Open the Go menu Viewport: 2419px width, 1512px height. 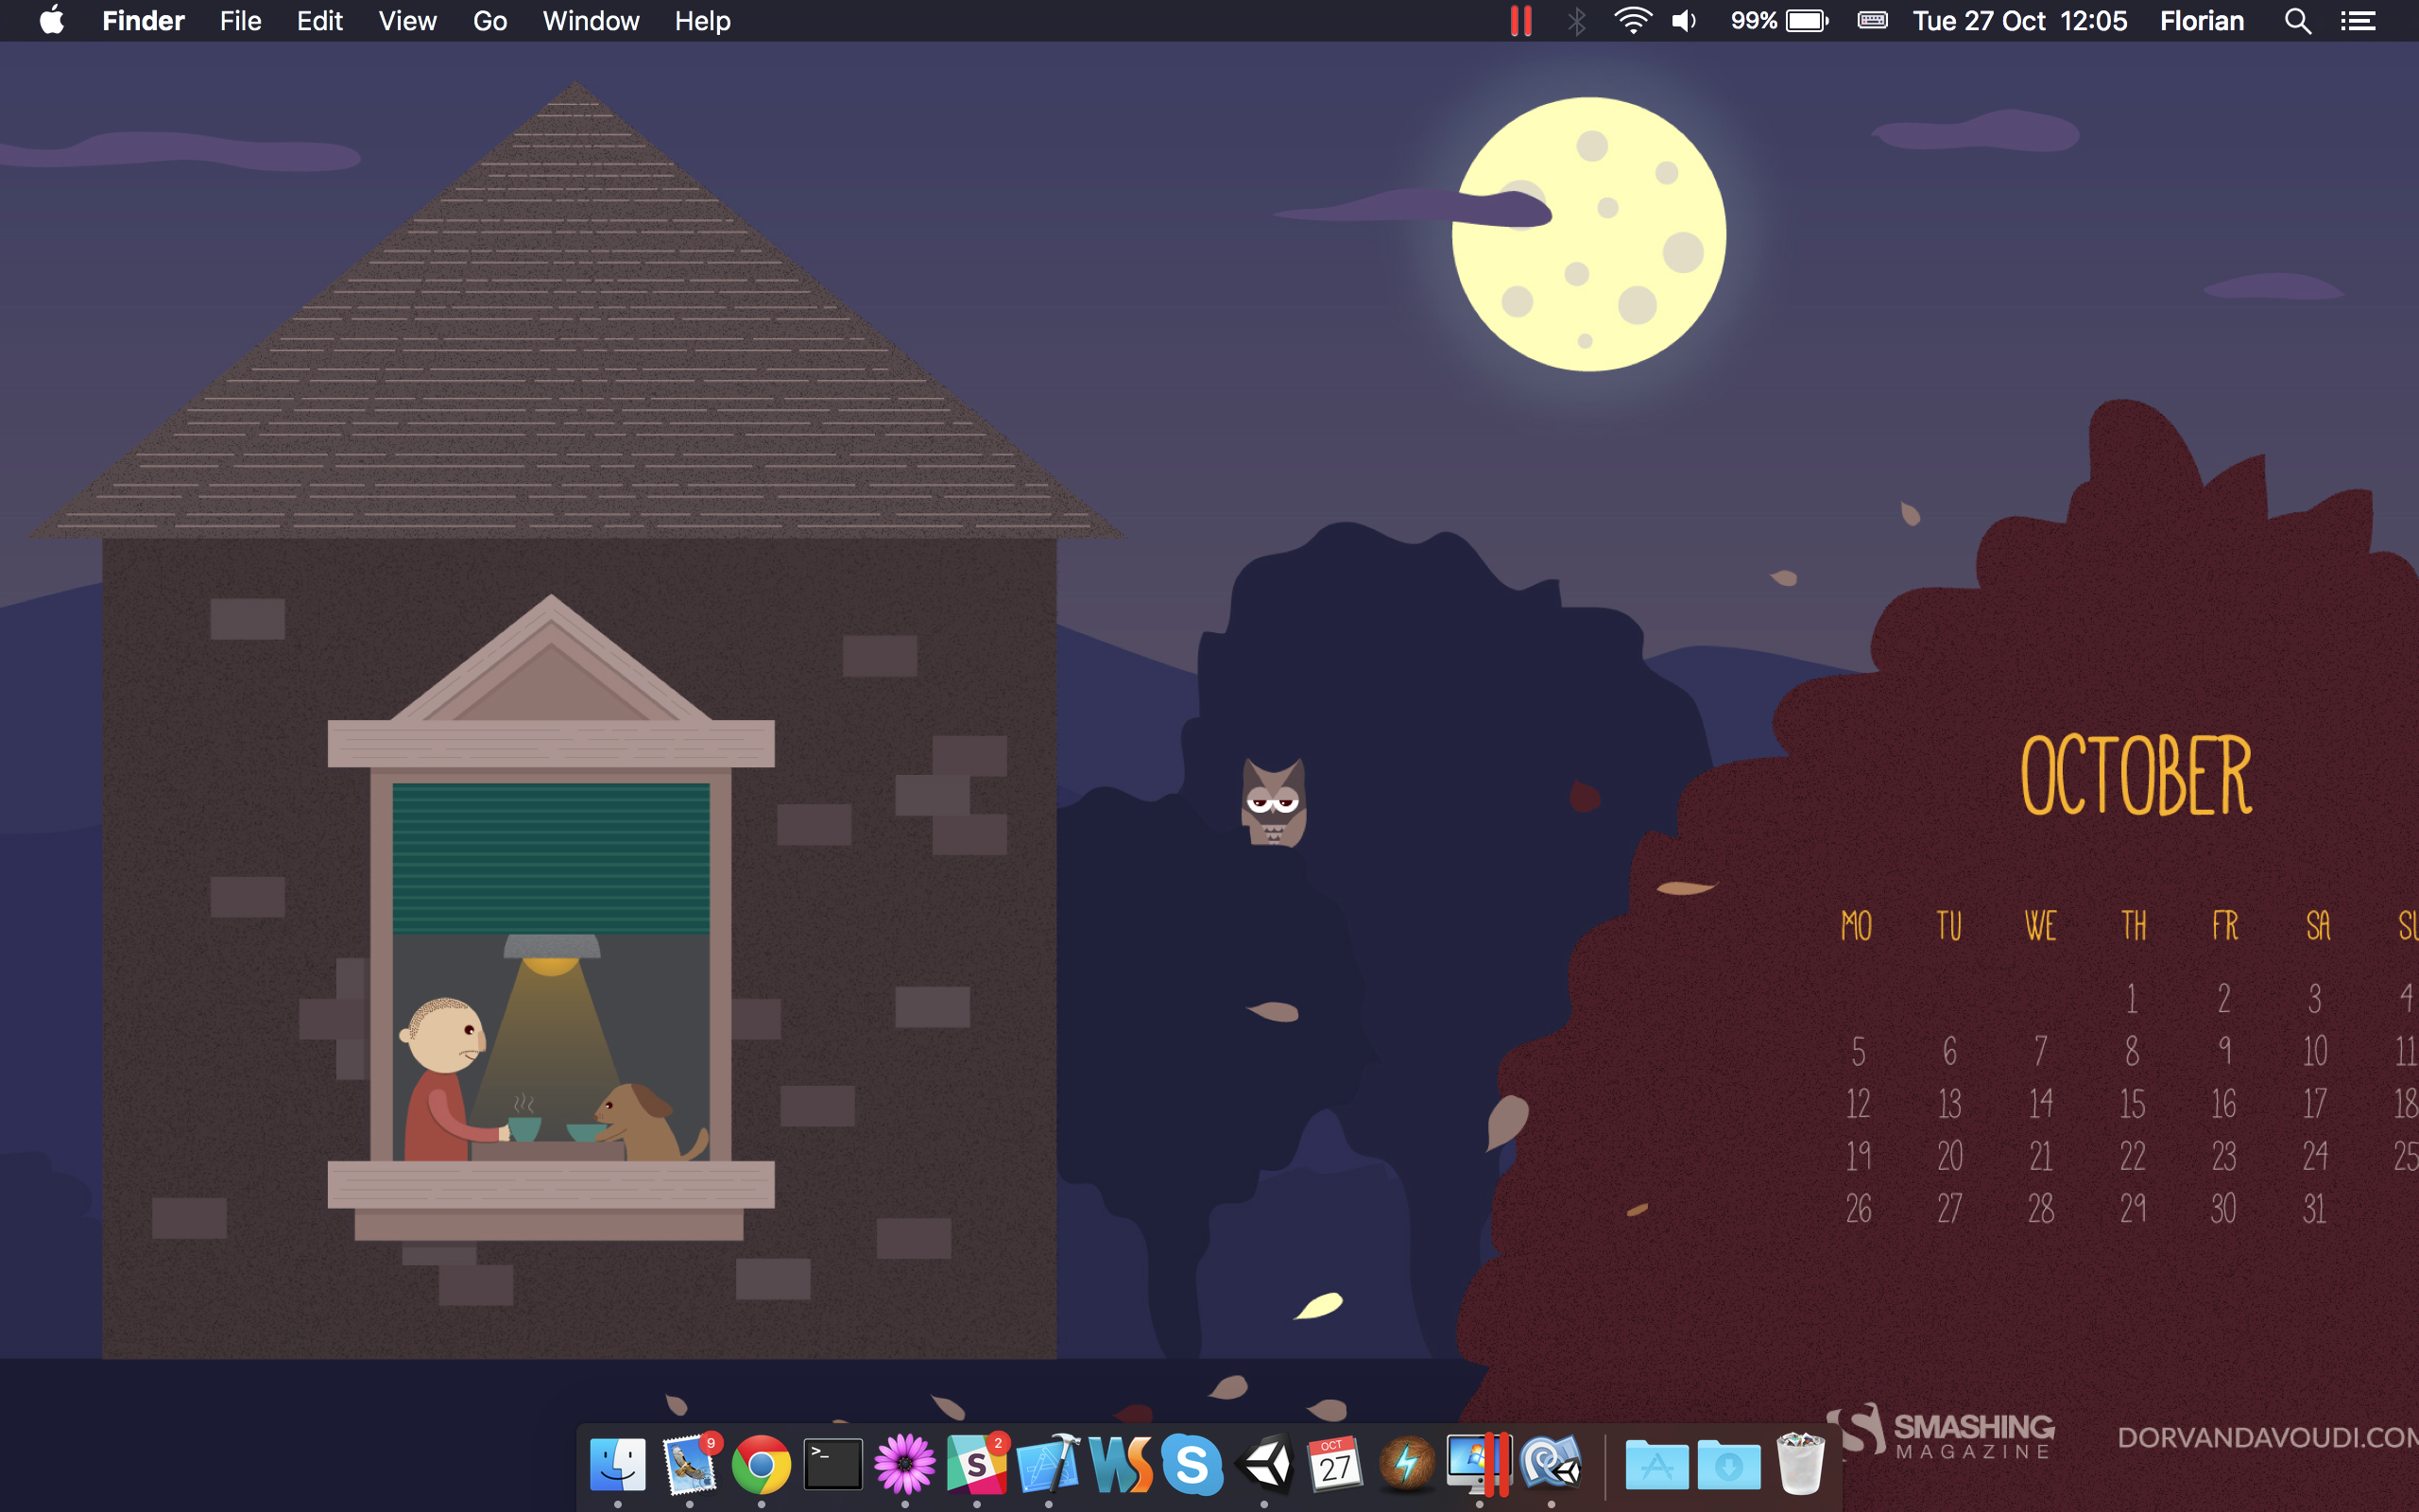[x=489, y=21]
